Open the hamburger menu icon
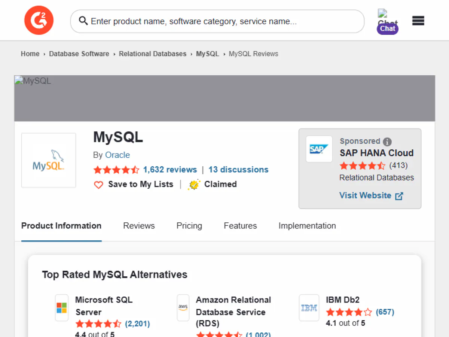The image size is (449, 337). tap(418, 21)
